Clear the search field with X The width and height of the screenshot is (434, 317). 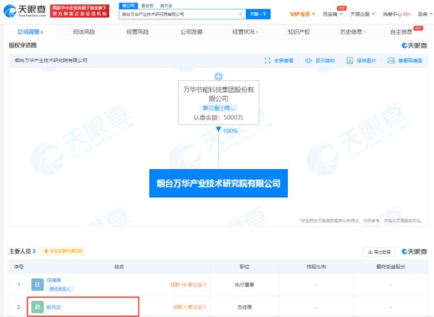pyautogui.click(x=241, y=14)
